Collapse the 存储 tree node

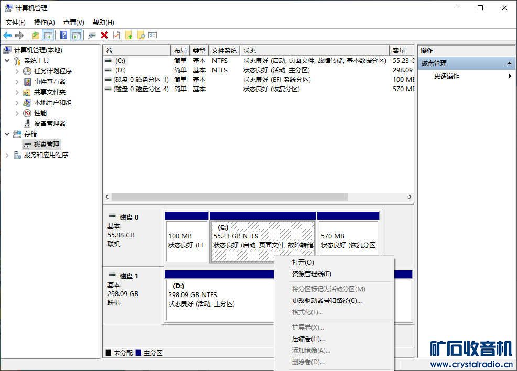pyautogui.click(x=7, y=134)
